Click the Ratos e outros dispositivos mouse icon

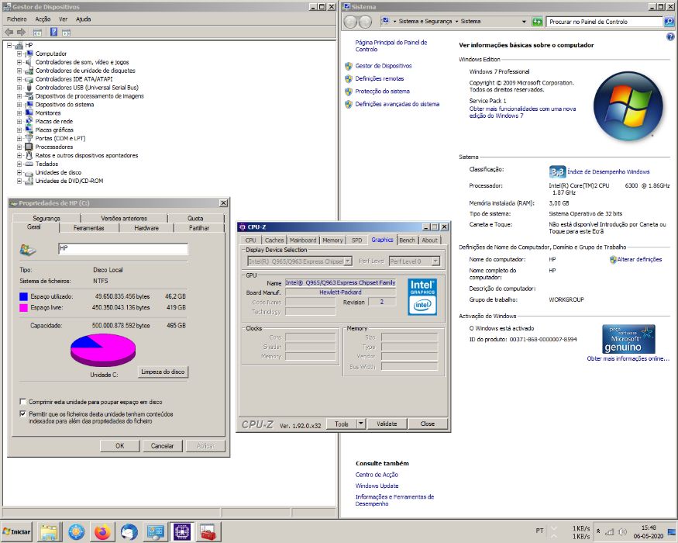click(x=29, y=155)
